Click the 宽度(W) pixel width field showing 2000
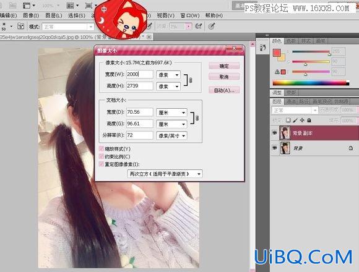359x272 pixels. (139, 74)
